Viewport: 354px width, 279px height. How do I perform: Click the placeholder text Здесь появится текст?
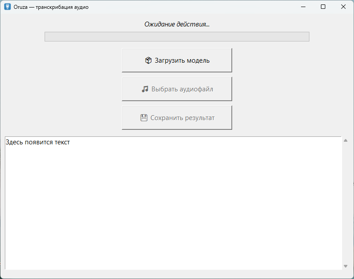pos(38,142)
